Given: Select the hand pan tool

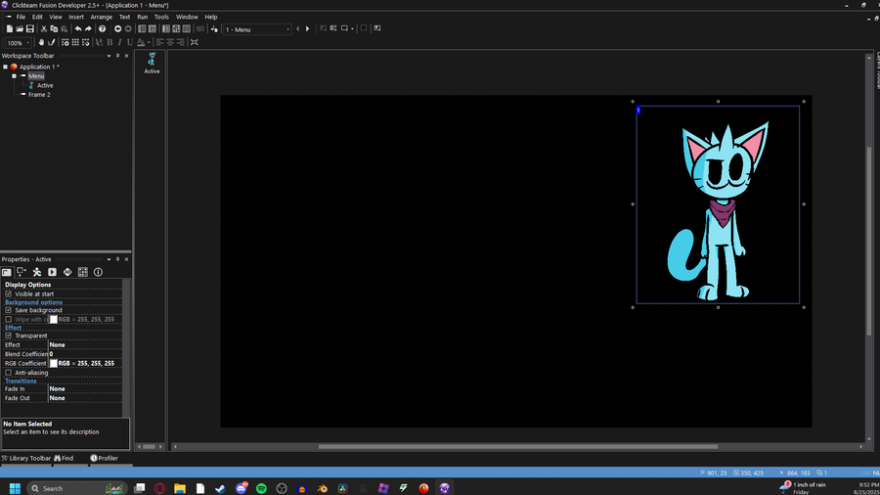Looking at the screenshot, I should 41,42.
